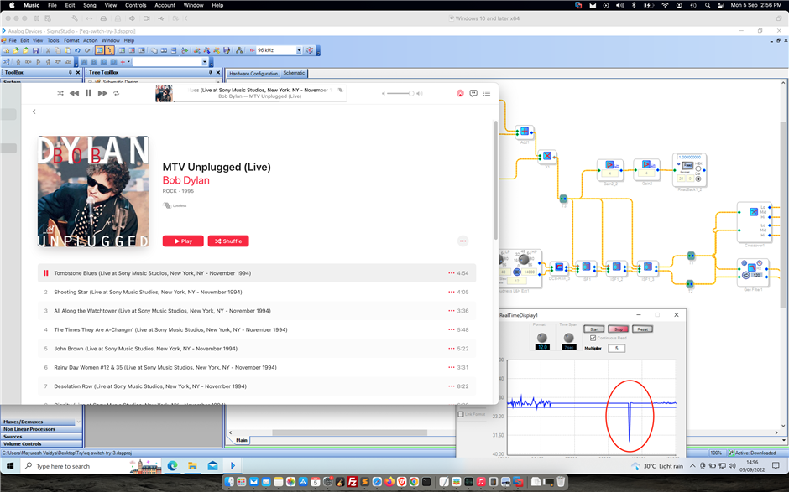Click the Time Span knob in RealTimeDisplay1

[568, 338]
